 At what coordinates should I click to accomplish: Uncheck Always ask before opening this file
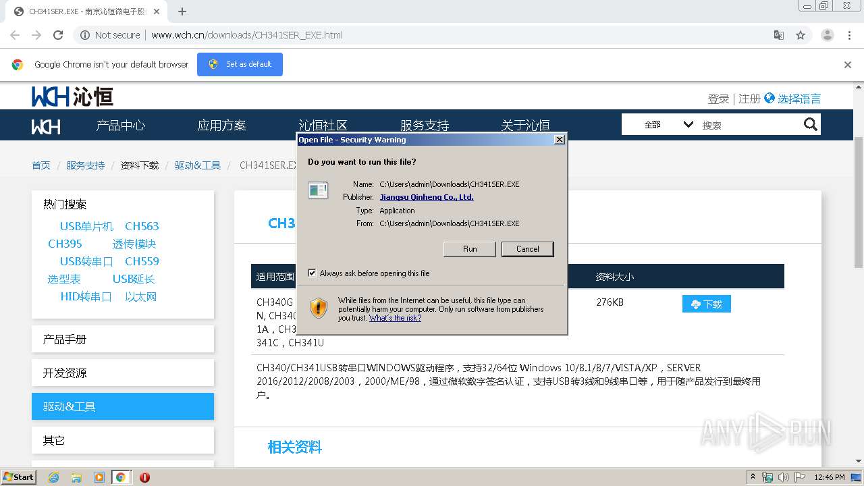pos(312,273)
